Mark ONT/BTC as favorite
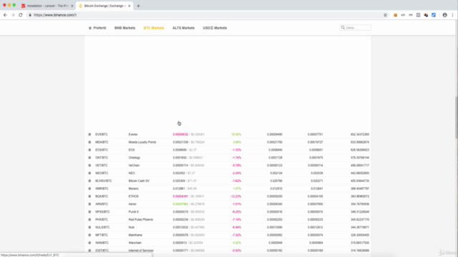This screenshot has width=458, height=257. coord(89,158)
